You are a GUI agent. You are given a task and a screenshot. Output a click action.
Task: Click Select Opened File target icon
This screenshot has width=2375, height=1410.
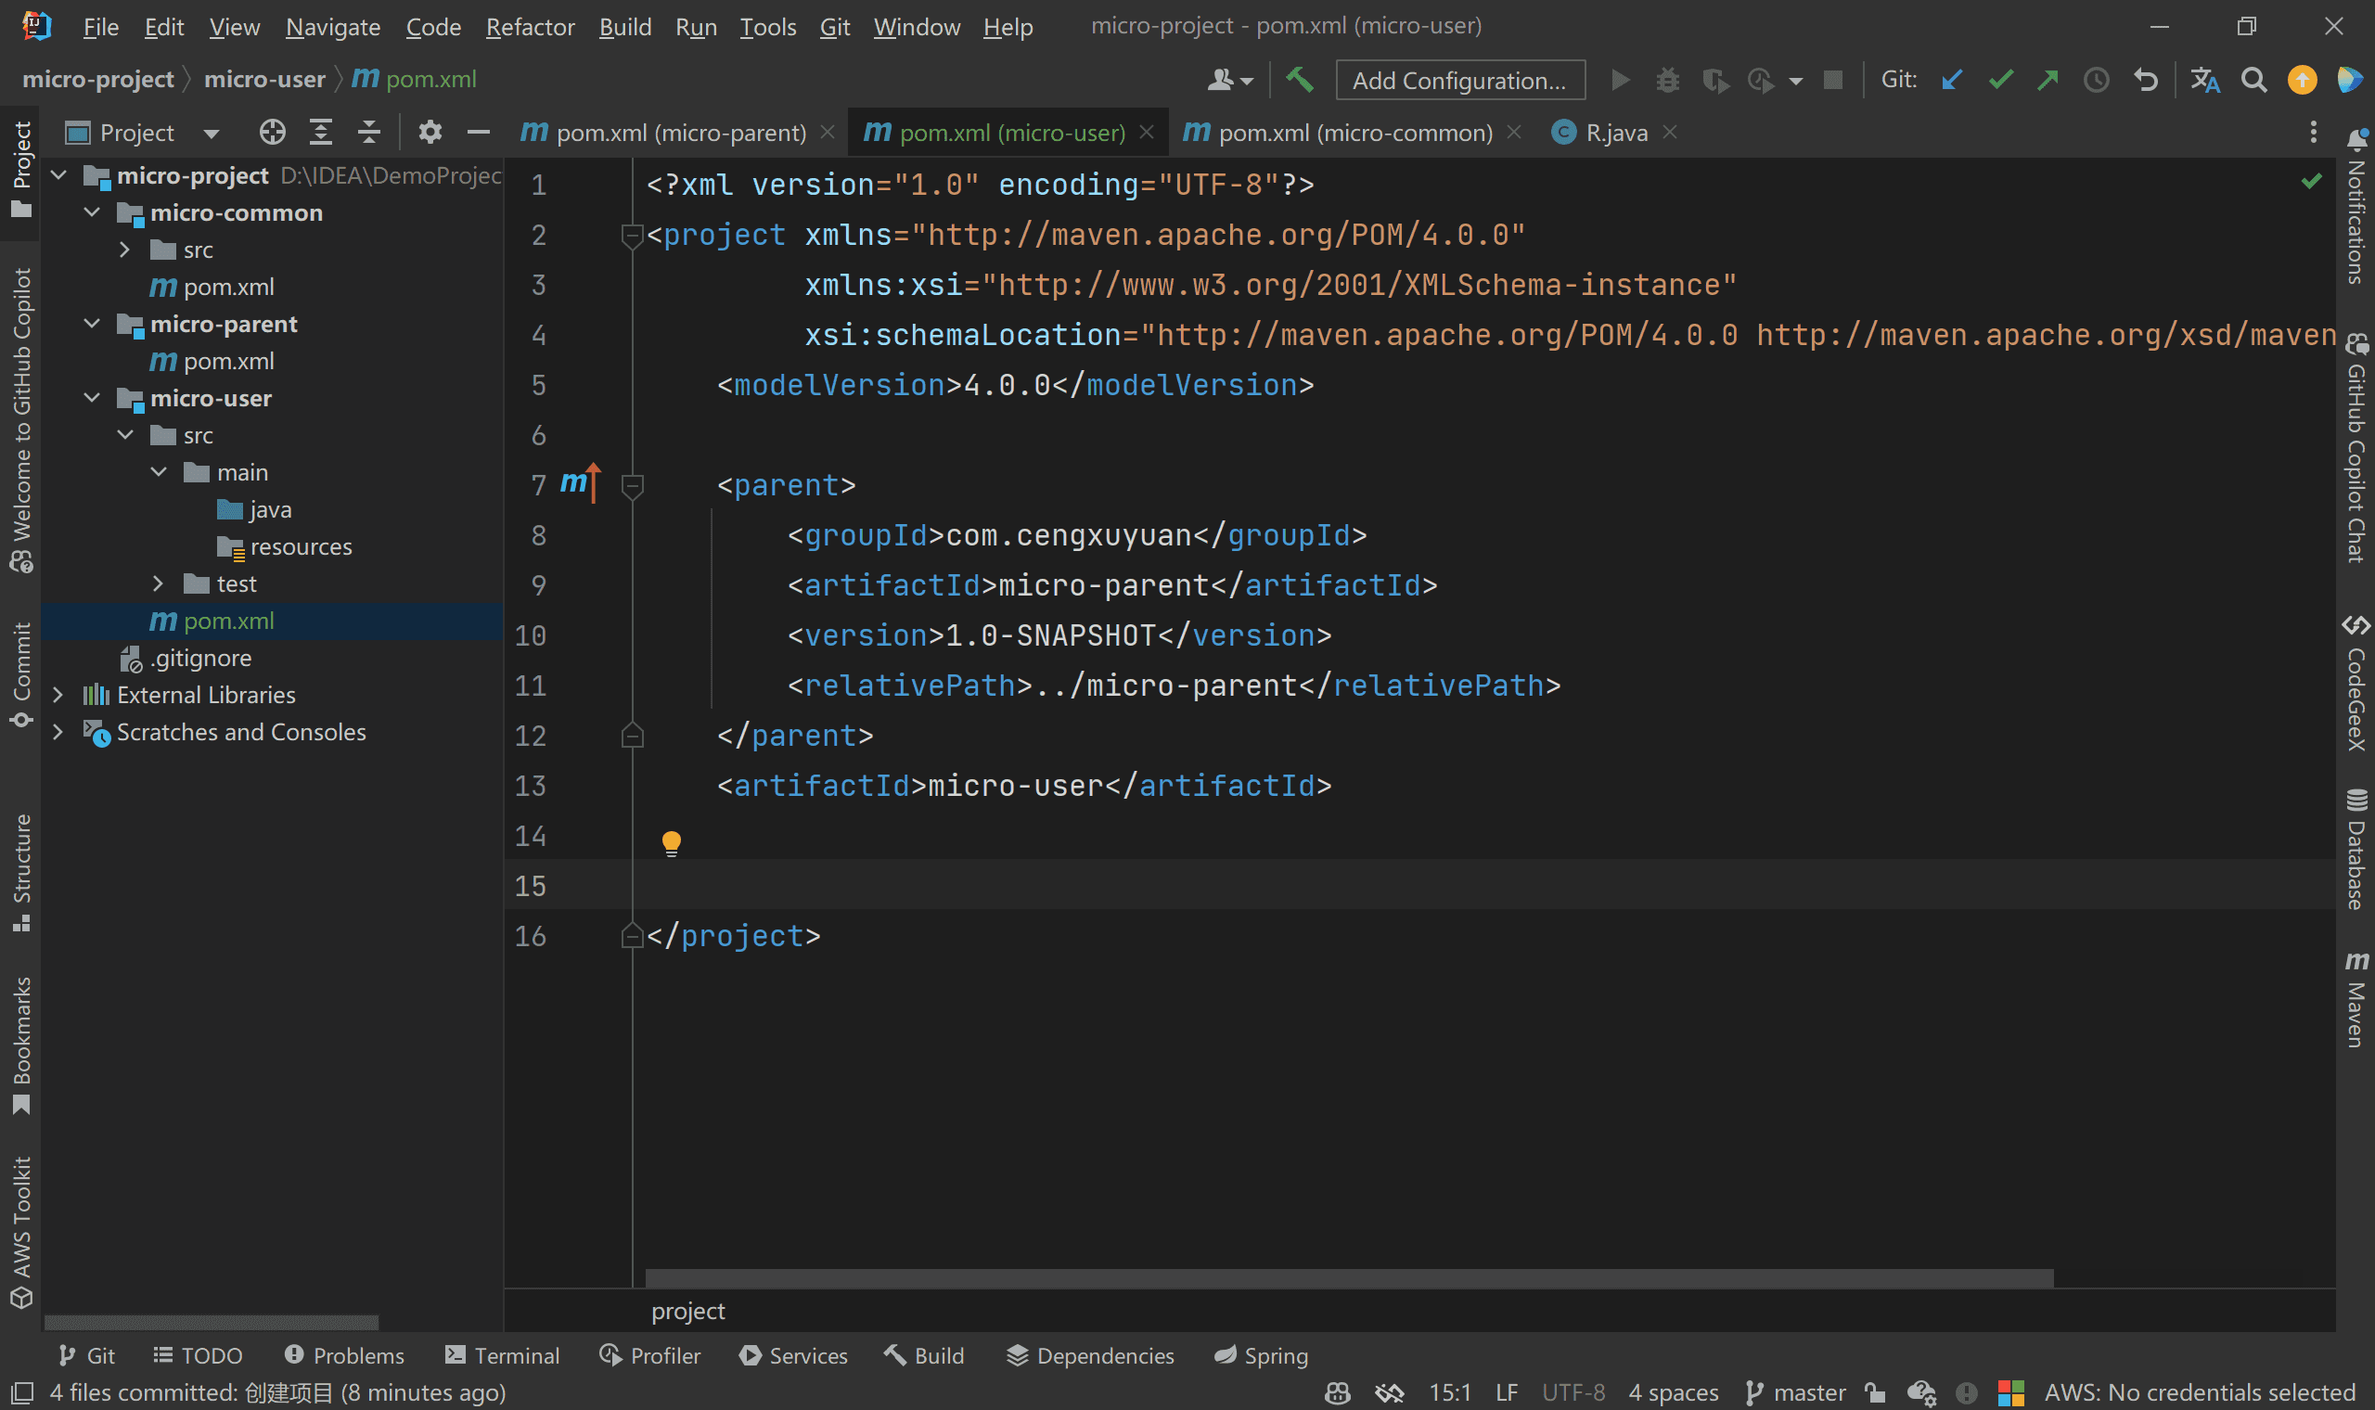click(272, 132)
